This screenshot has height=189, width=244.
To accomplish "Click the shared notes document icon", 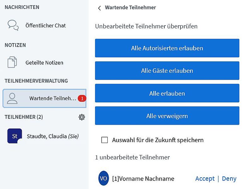I will 12,62.
